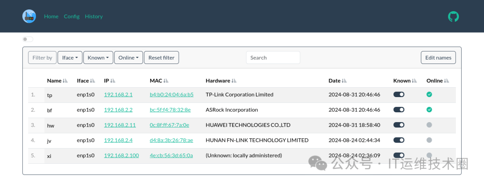Sort by Date column sort icon
This screenshot has height=183, width=484.
(344, 81)
